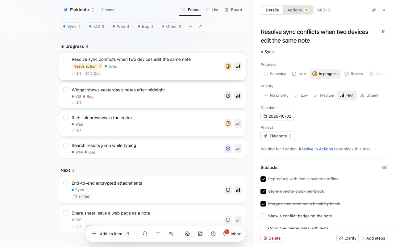Click review status icon on Search results card

click(x=228, y=149)
